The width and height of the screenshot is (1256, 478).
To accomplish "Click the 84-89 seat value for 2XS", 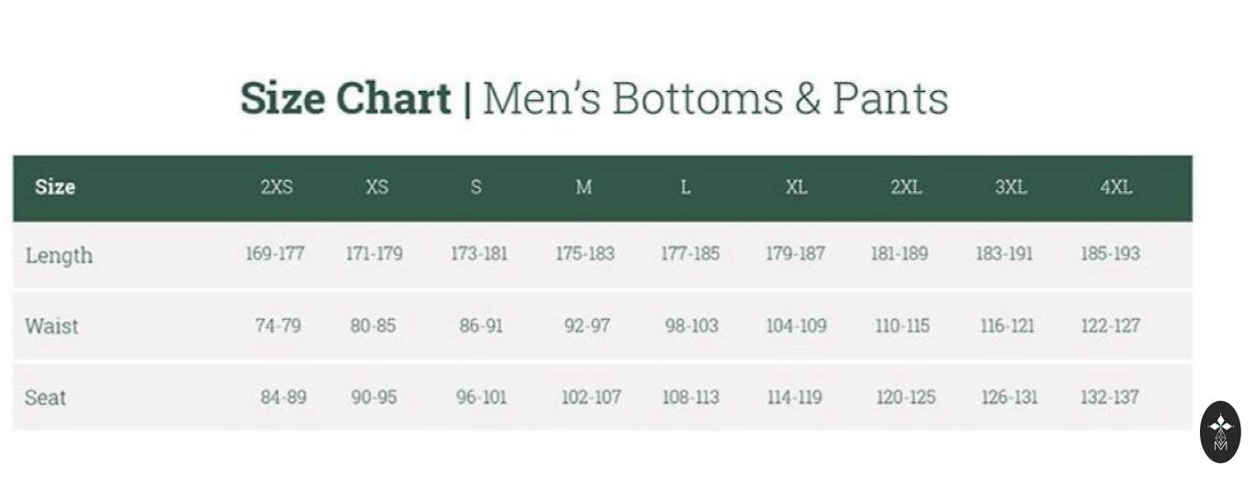I will (283, 397).
